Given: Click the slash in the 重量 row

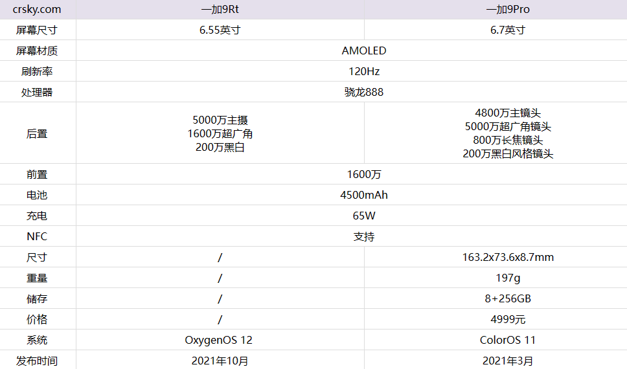Looking at the screenshot, I should click(220, 278).
